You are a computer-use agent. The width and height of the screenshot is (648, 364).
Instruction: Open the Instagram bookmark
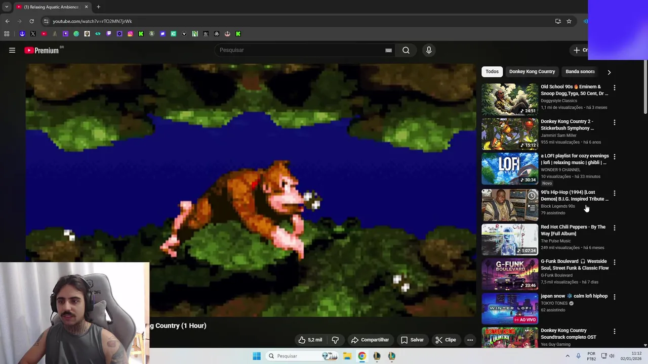coord(130,34)
